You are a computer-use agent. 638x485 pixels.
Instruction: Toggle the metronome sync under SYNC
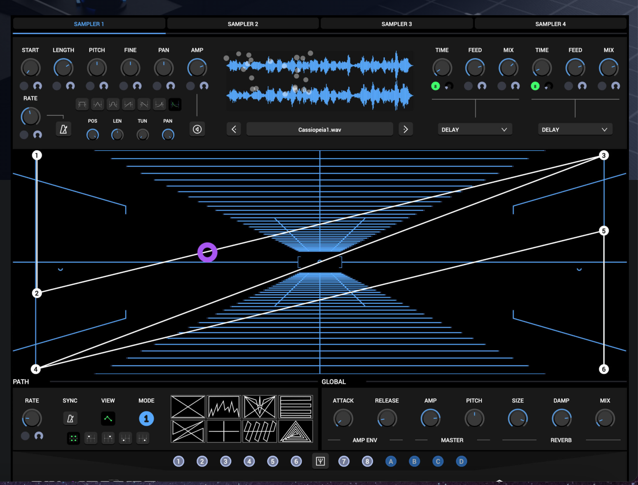click(70, 418)
